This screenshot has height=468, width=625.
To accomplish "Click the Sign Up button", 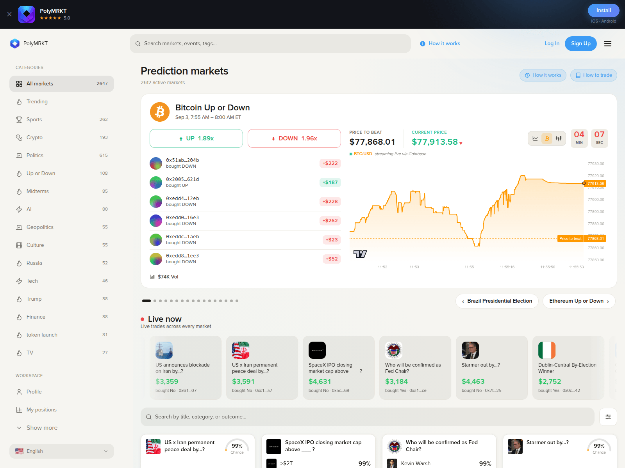I will [x=580, y=44].
